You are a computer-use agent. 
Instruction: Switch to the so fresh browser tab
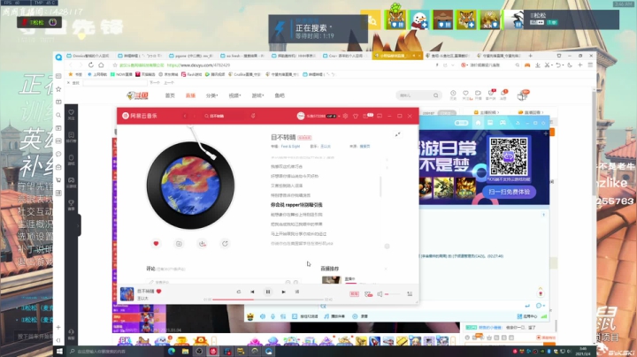point(242,56)
